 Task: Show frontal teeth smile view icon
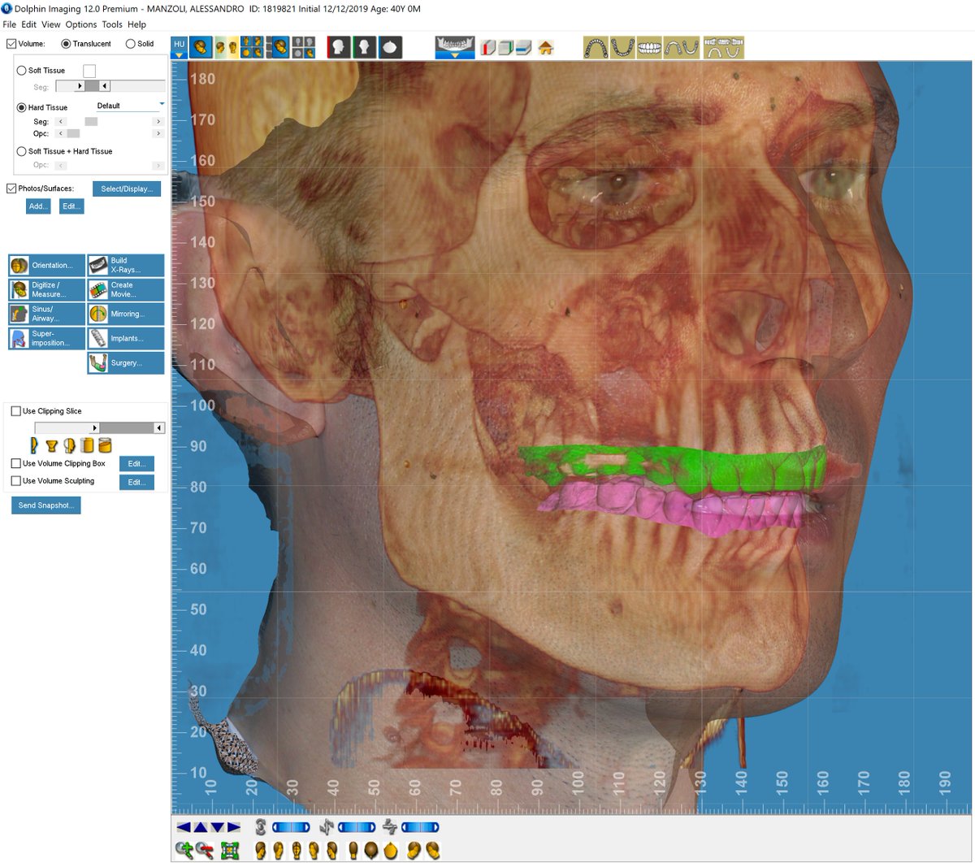point(649,47)
